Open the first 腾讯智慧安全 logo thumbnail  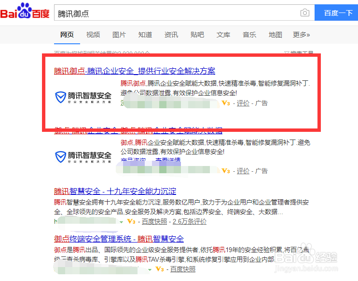(x=83, y=97)
